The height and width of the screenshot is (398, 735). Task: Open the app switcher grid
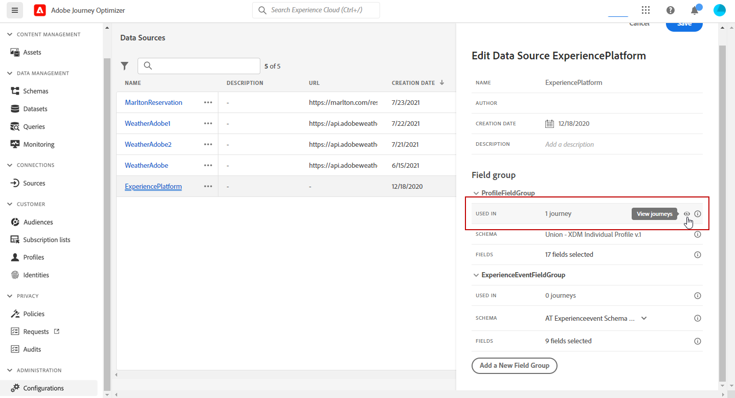point(645,10)
